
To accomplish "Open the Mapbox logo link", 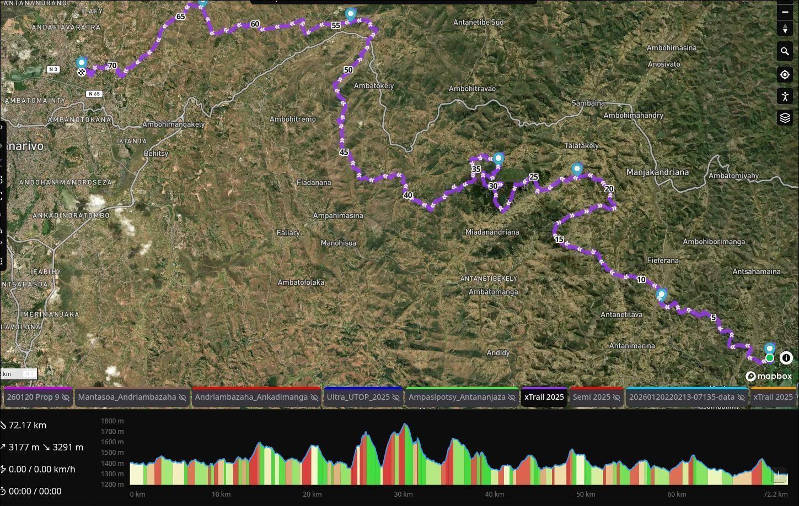I will (x=769, y=376).
